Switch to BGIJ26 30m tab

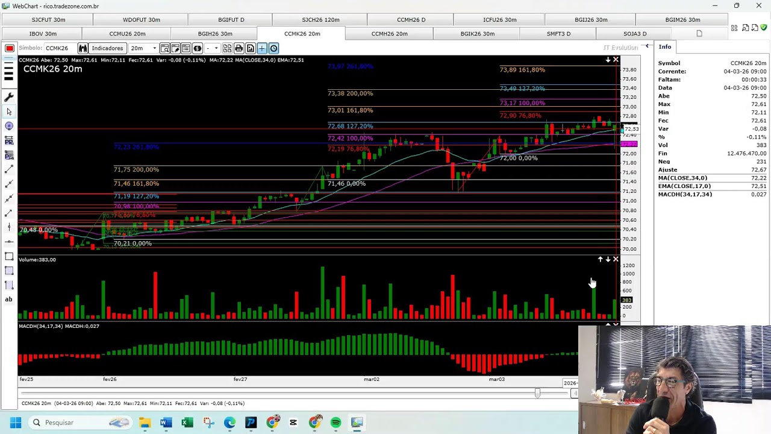591,20
